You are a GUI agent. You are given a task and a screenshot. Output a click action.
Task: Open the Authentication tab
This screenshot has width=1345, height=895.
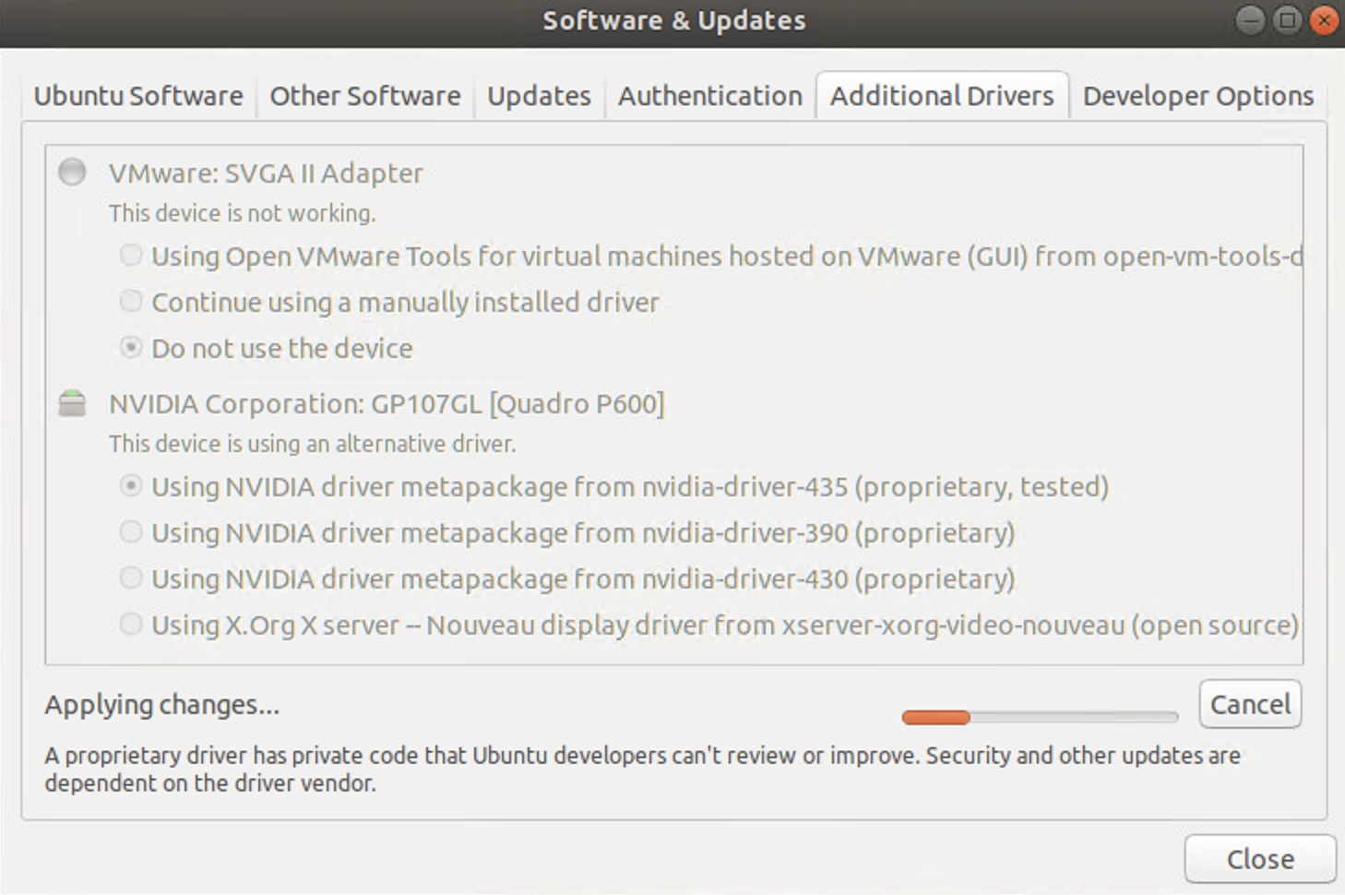pyautogui.click(x=709, y=96)
